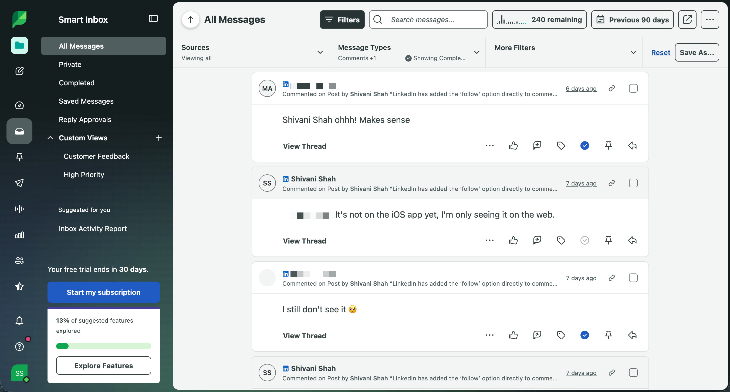730x392 pixels.
Task: Open the top-right more options menu
Action: (x=710, y=19)
